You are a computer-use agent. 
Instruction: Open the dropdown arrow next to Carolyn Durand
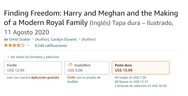[x=79, y=39]
